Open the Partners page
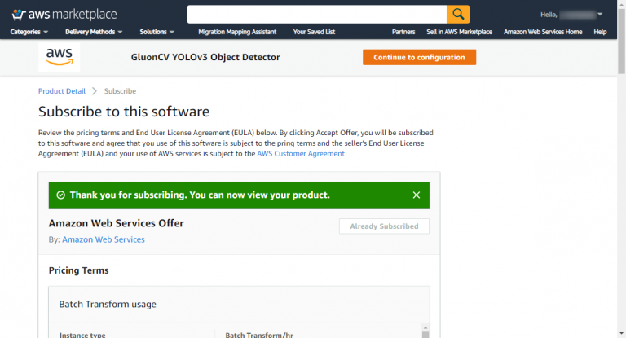This screenshot has height=338, width=626. click(x=403, y=32)
